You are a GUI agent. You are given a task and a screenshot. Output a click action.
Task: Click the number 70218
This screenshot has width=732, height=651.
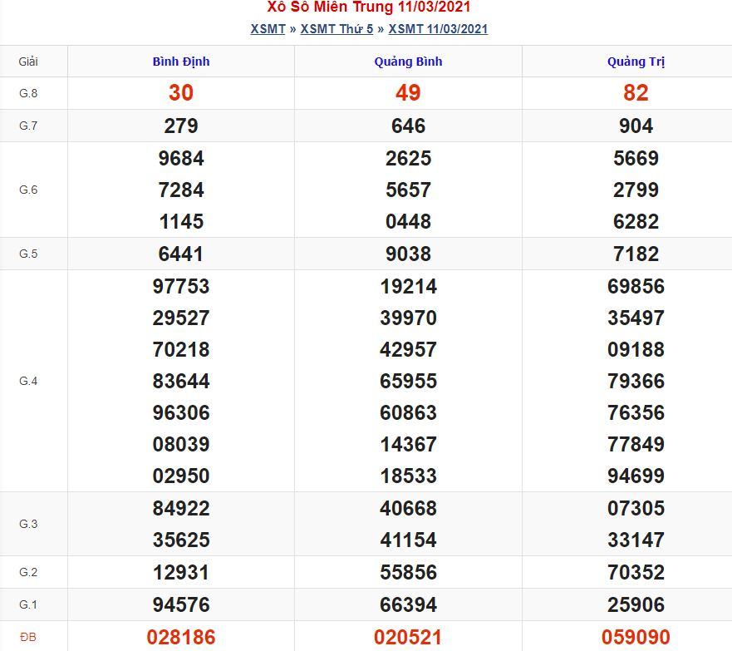181,349
